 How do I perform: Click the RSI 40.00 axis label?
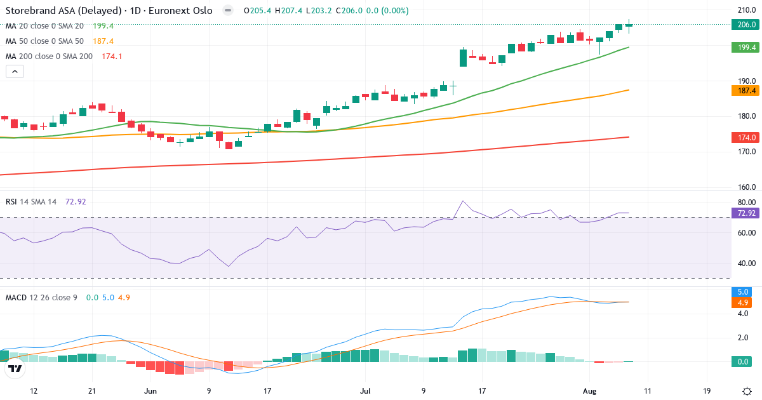pyautogui.click(x=745, y=263)
